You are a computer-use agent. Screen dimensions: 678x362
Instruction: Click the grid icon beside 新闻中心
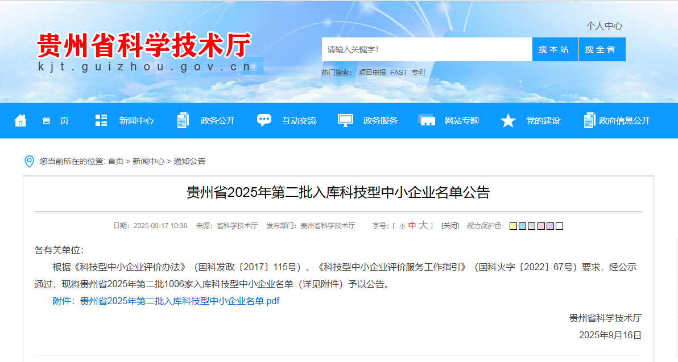point(101,120)
